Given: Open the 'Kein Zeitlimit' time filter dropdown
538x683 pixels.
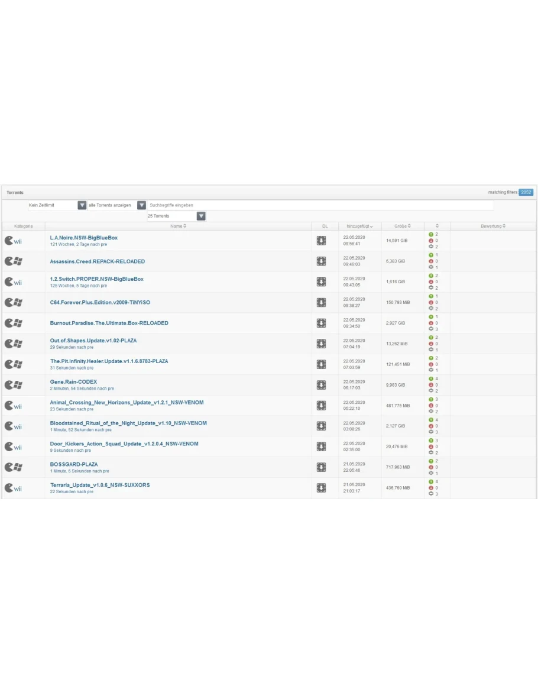Looking at the screenshot, I should (82, 205).
